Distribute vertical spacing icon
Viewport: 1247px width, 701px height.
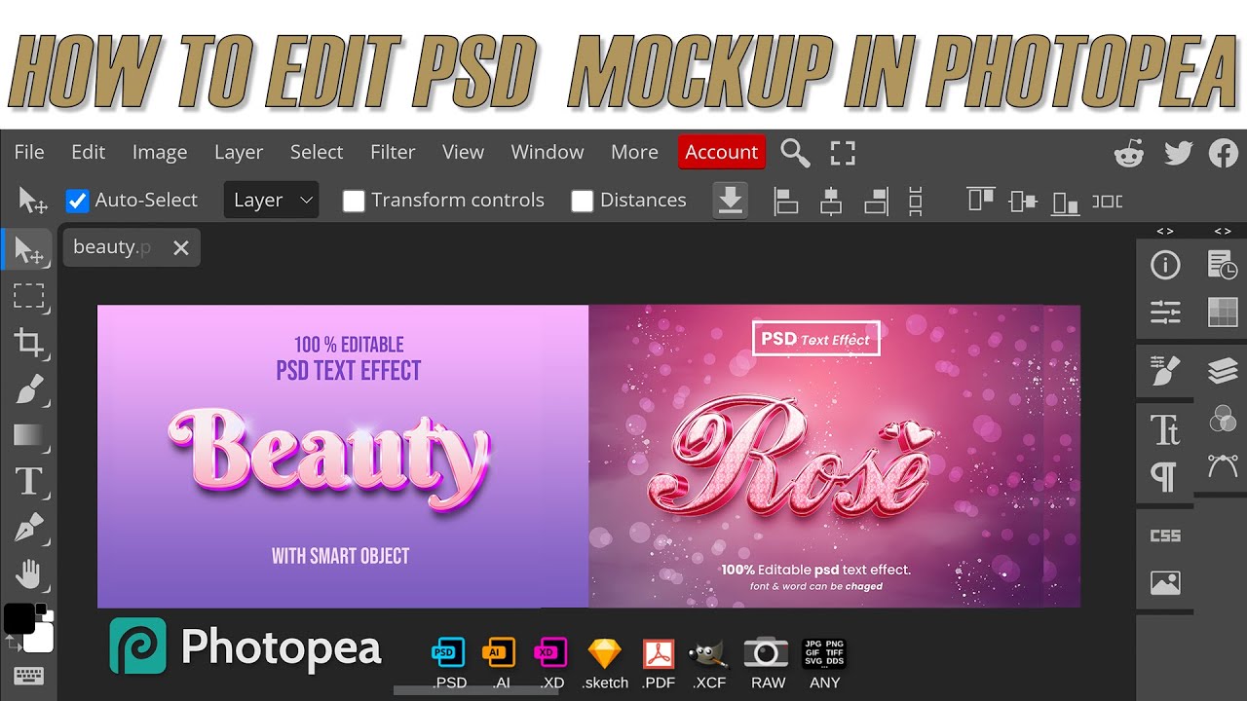point(915,201)
